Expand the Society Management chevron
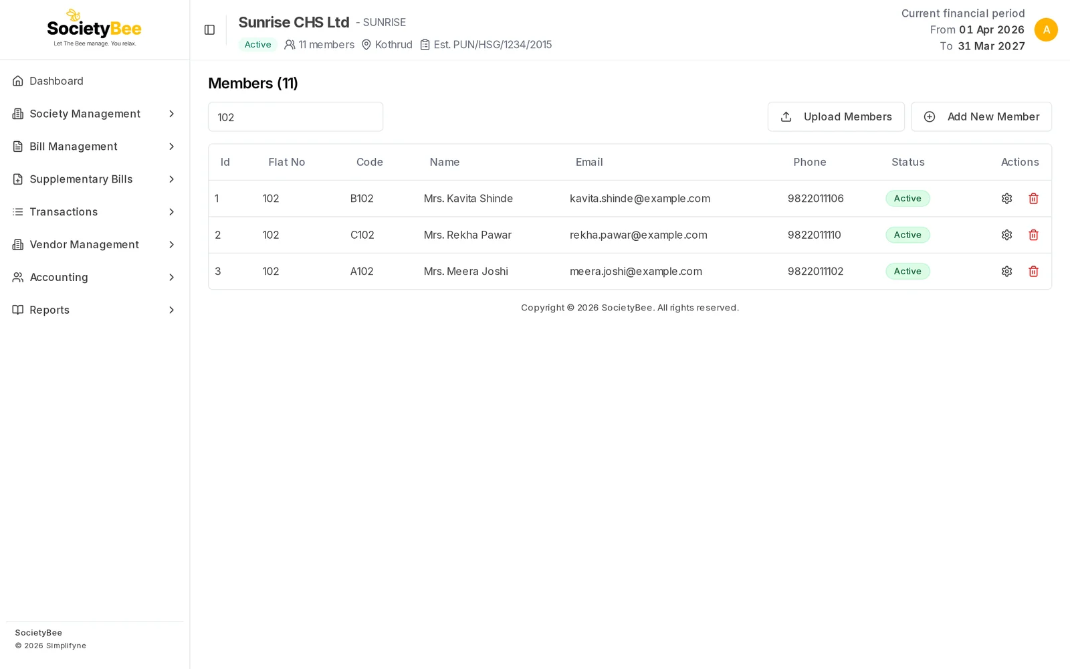 [171, 114]
